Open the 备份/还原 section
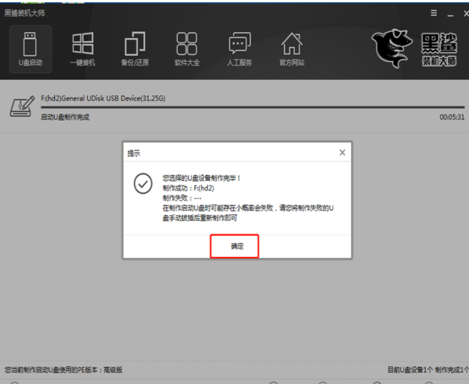Viewport: 469px width, 384px height. pos(135,49)
